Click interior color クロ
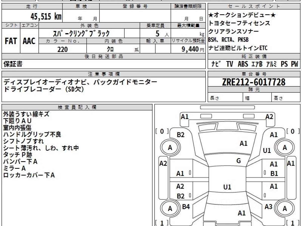 (x=110, y=49)
